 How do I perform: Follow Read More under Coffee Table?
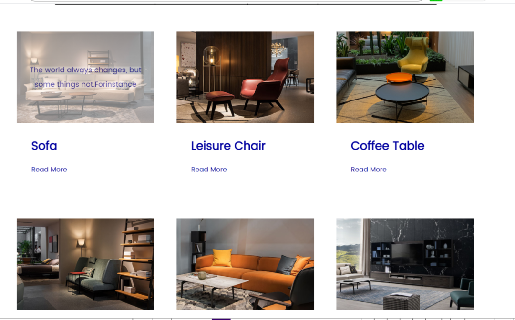(369, 170)
